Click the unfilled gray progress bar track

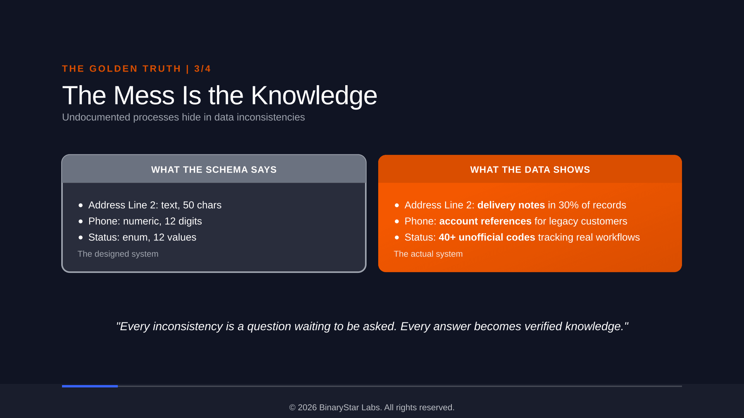coord(400,386)
